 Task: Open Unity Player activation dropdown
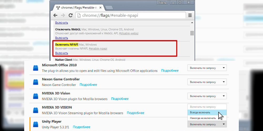click(207, 124)
